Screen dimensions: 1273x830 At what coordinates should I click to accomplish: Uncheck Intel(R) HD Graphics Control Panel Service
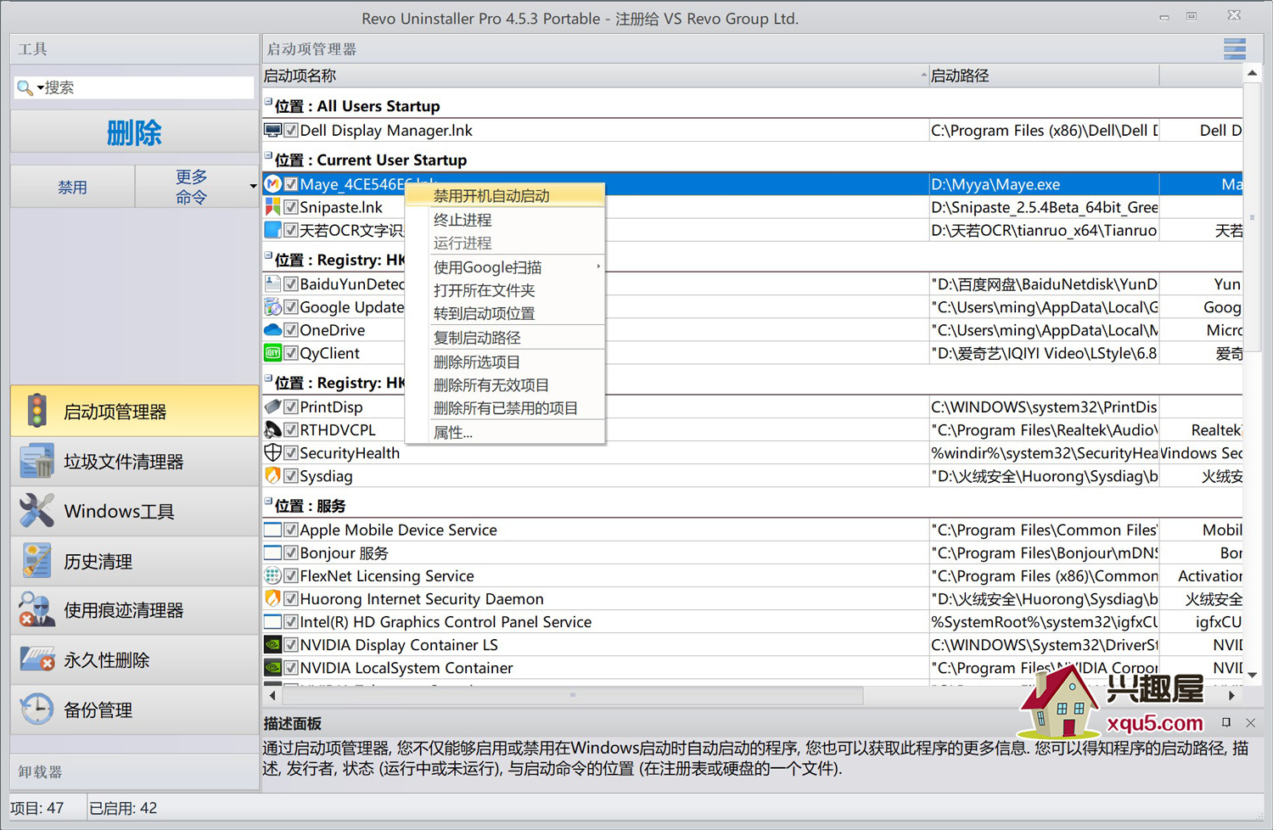291,622
